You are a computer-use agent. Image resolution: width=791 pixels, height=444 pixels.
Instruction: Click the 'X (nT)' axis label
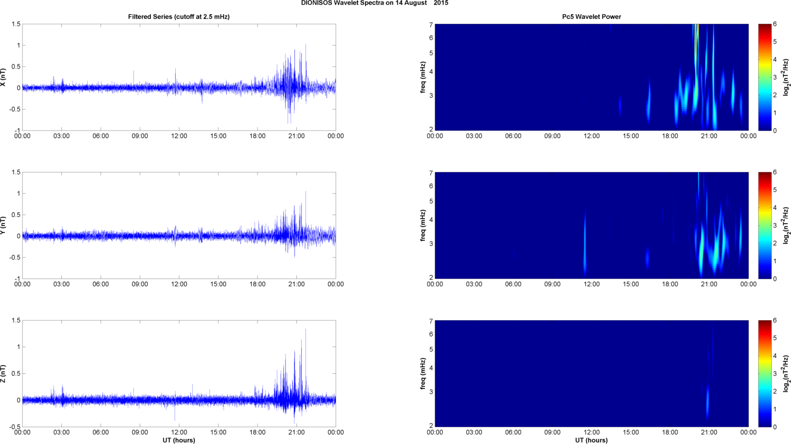pyautogui.click(x=3, y=77)
